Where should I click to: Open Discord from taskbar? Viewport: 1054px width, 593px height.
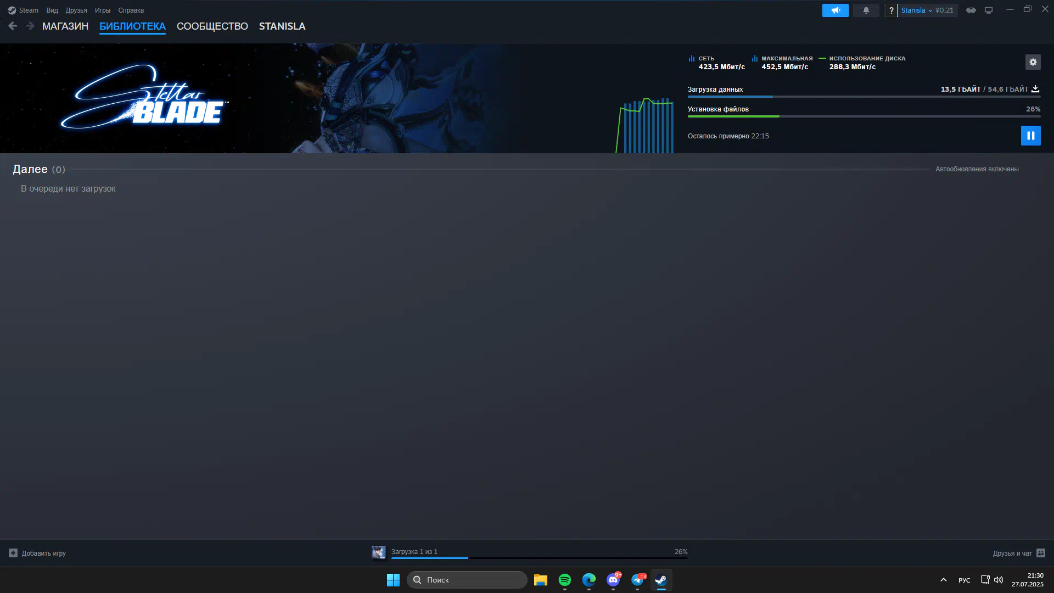613,580
